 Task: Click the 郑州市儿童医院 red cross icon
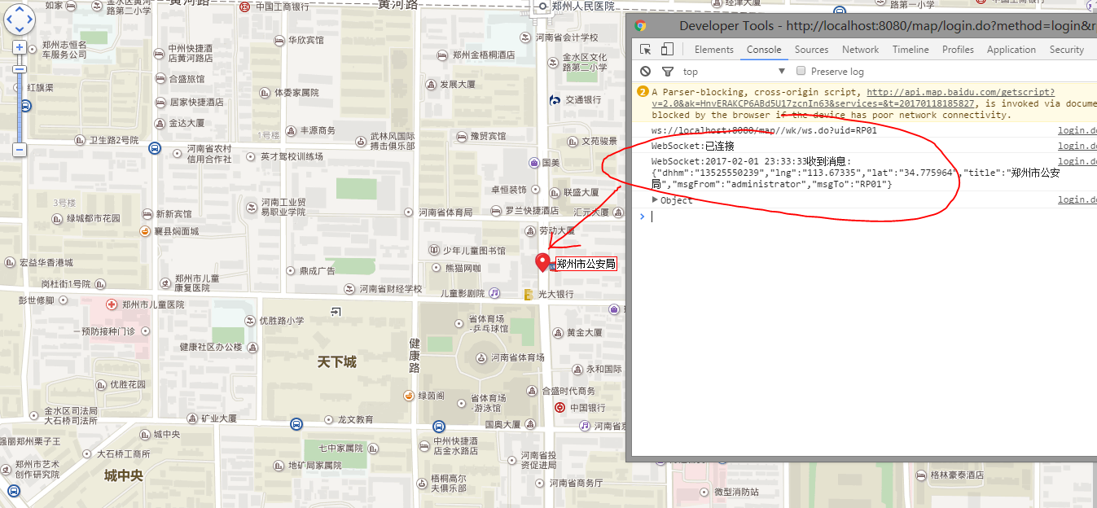tap(112, 304)
